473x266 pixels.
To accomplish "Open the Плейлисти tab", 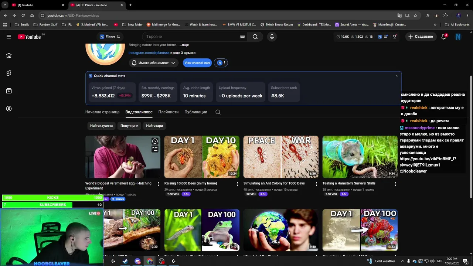I will click(169, 112).
